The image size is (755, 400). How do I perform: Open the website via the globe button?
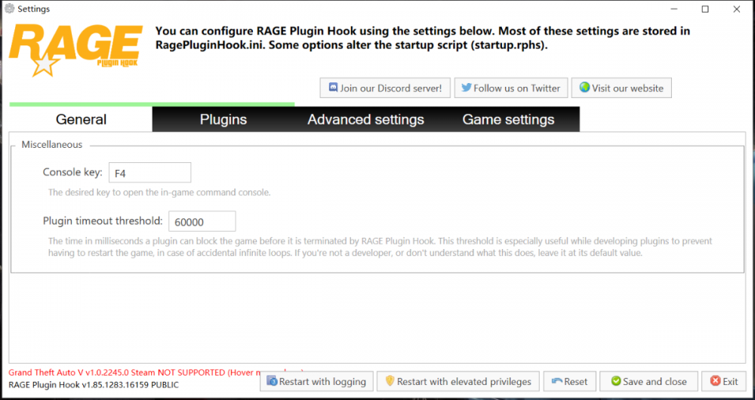pyautogui.click(x=621, y=88)
